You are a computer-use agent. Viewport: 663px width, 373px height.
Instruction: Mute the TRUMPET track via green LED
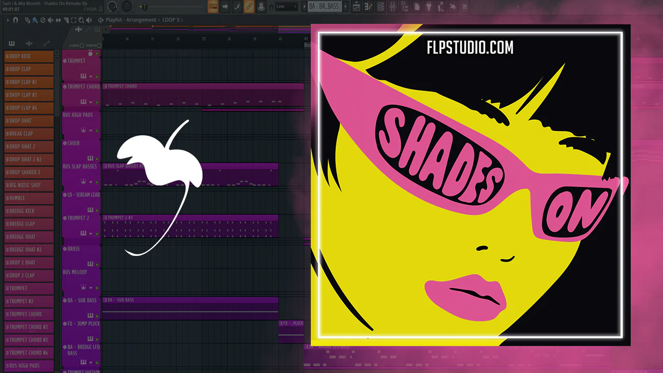[x=97, y=76]
